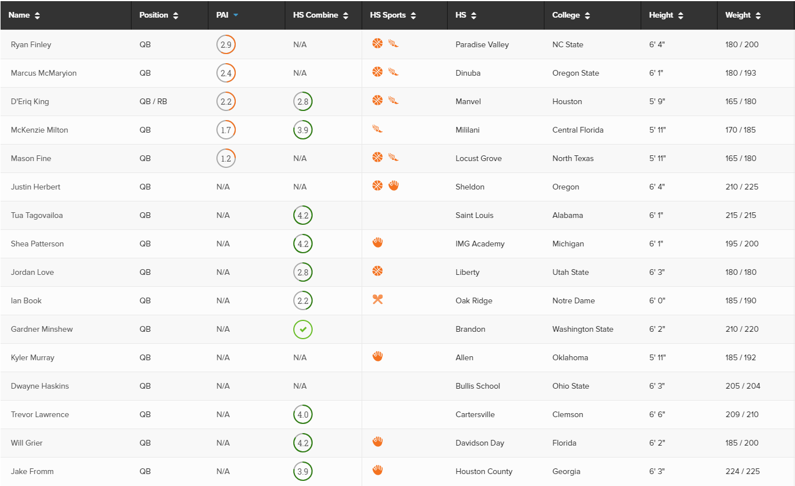This screenshot has height=486, width=795.
Task: Click the baseball glove icon for Justin Herbert
Action: tap(394, 186)
